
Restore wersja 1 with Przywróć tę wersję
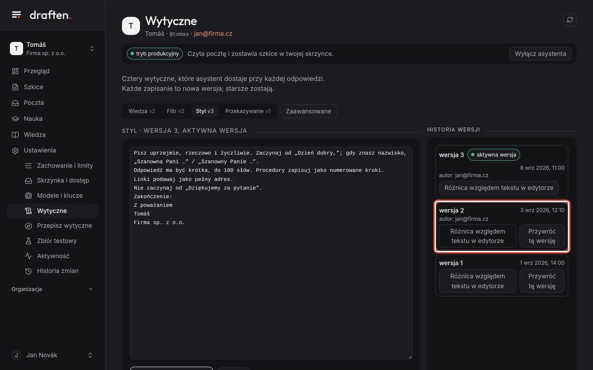click(x=542, y=281)
